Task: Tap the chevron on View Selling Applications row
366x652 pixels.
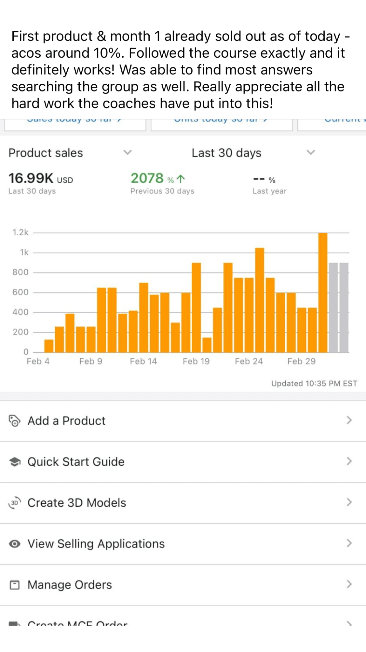Action: tap(349, 543)
